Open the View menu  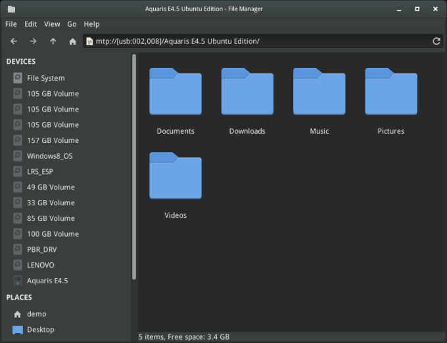tap(52, 24)
